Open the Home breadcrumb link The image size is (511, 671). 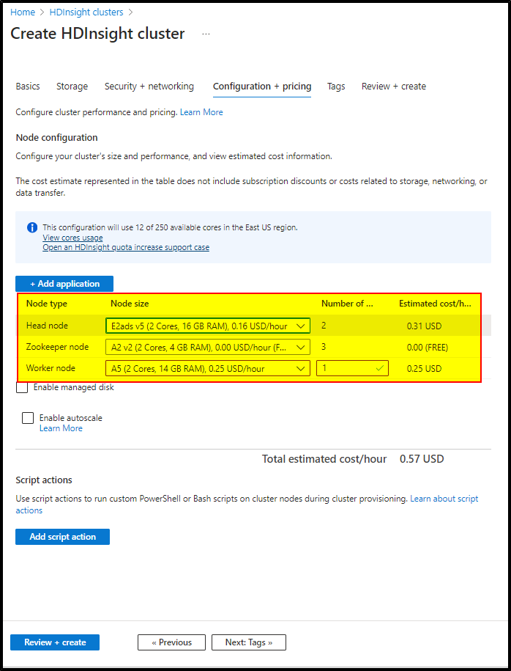click(23, 12)
